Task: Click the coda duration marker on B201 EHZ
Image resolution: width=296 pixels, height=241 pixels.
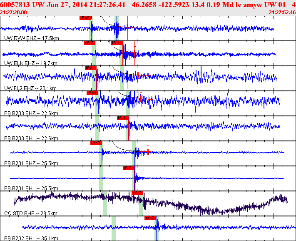Action: [148, 152]
